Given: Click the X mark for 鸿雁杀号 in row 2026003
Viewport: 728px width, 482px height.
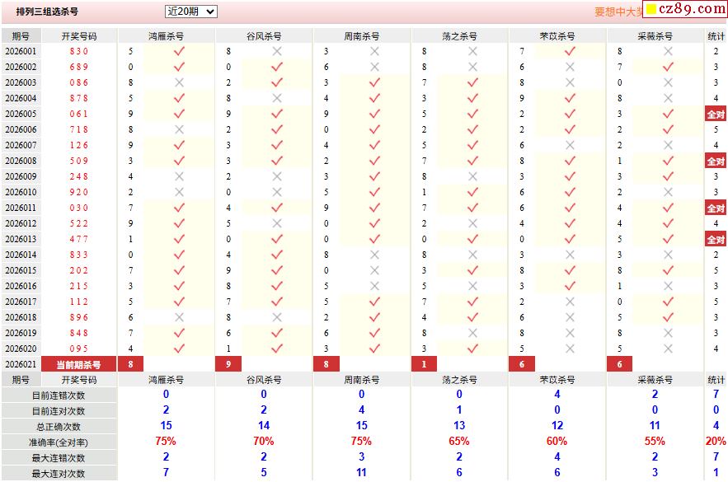Looking at the screenshot, I should click(179, 82).
